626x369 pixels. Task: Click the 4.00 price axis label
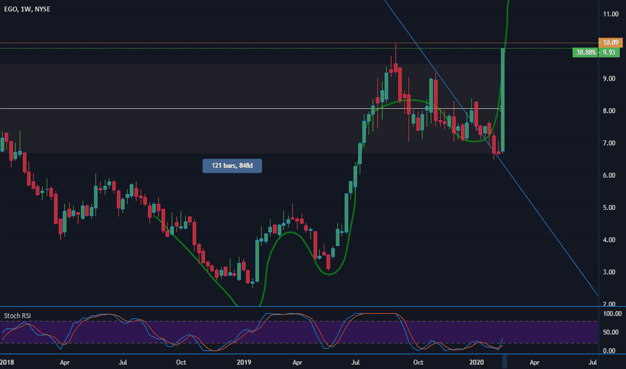pyautogui.click(x=609, y=240)
